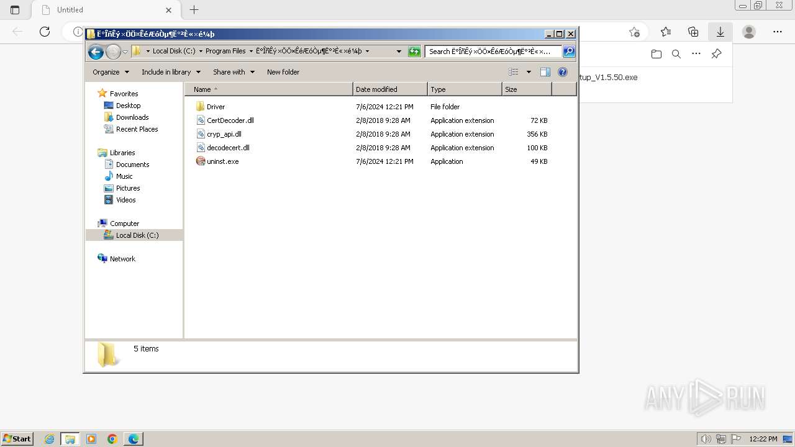Open the Share with menu

tap(234, 72)
